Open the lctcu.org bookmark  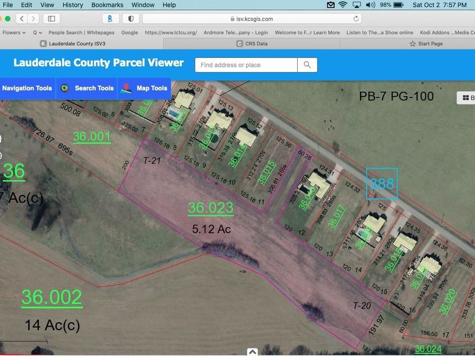(171, 32)
